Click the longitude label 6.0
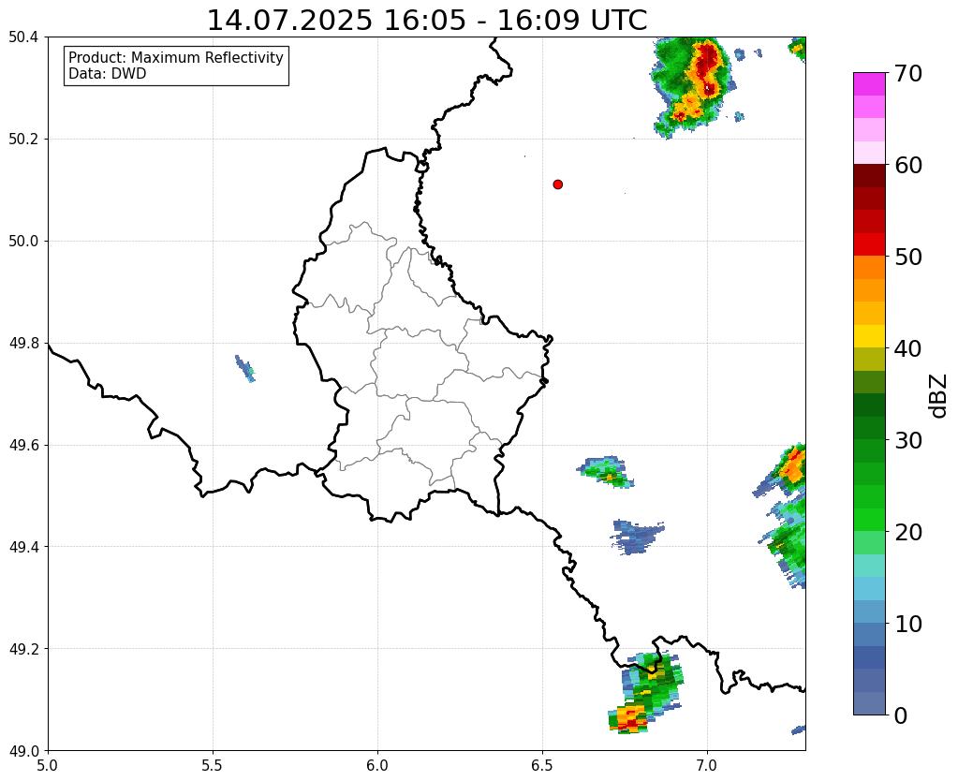 (x=377, y=765)
